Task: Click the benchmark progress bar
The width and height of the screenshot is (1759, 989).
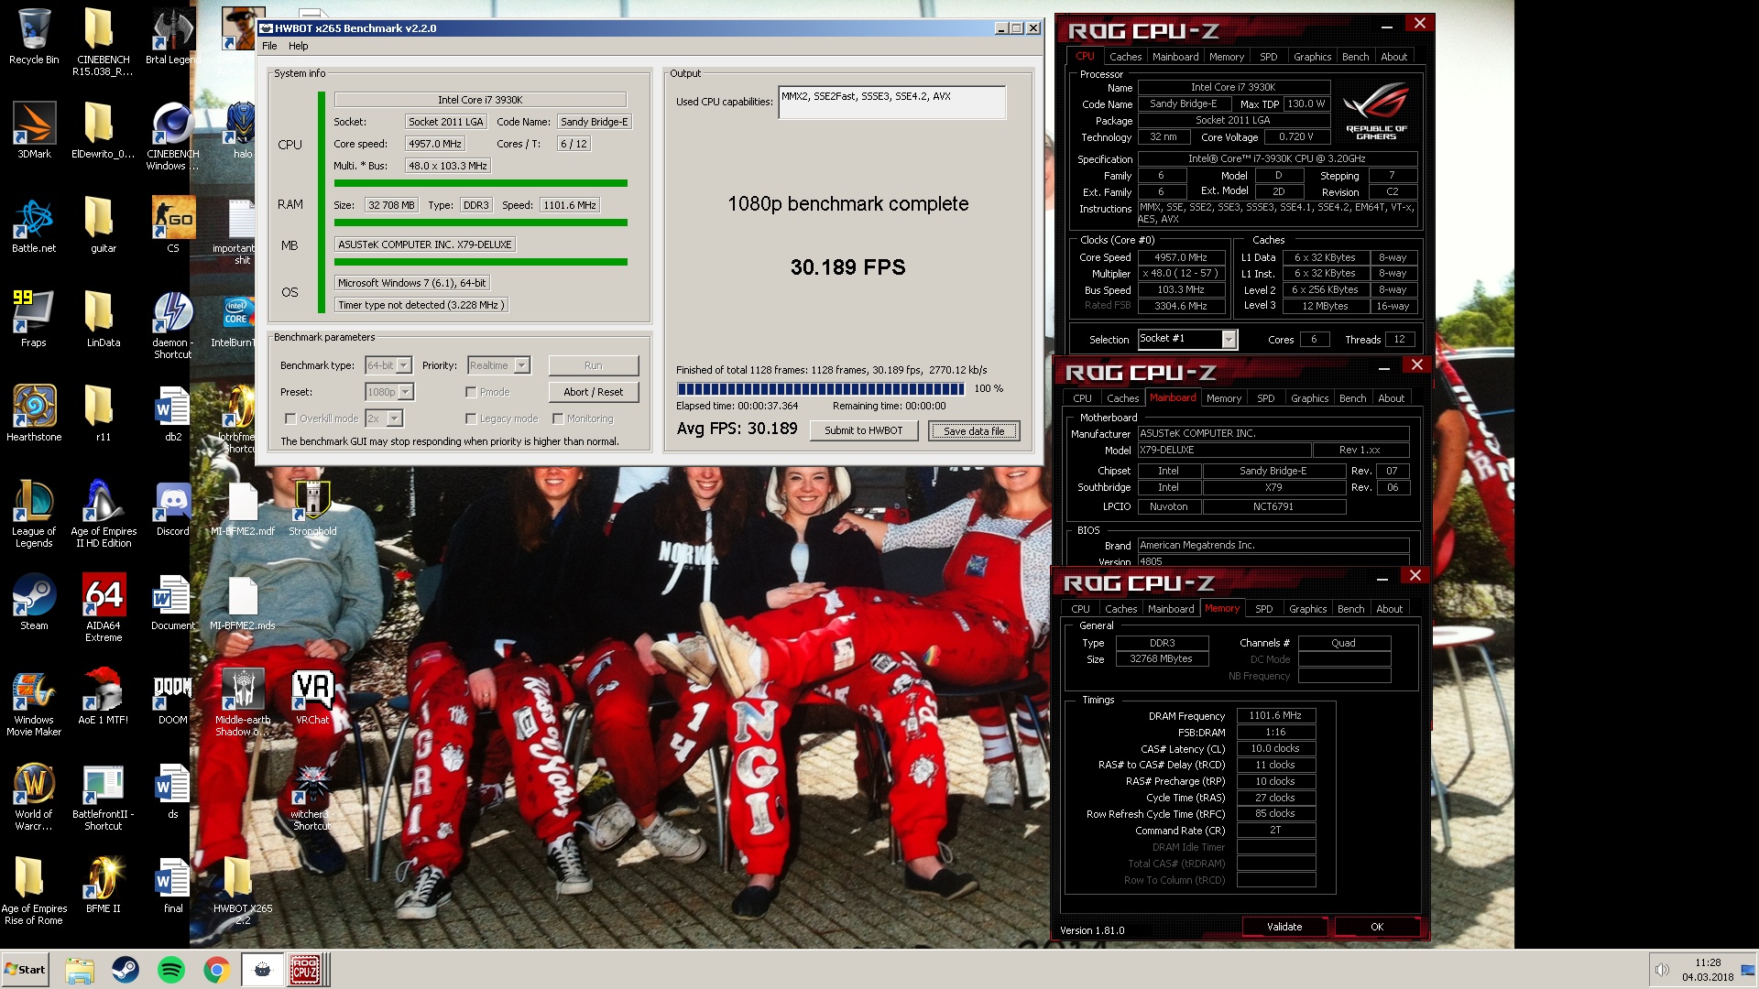Action: (820, 389)
